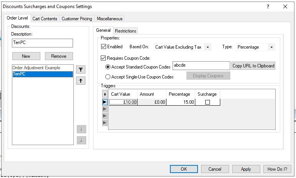296x178 pixels.
Task: Toggle the Enabled checkbox
Action: pos(103,47)
